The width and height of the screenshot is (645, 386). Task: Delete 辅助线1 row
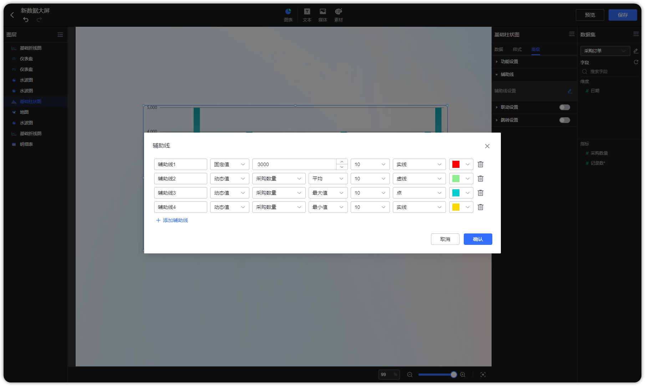click(481, 164)
